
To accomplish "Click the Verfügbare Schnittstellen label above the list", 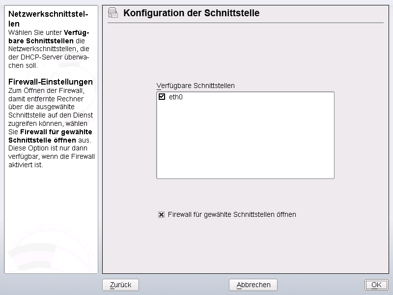I will [x=196, y=86].
